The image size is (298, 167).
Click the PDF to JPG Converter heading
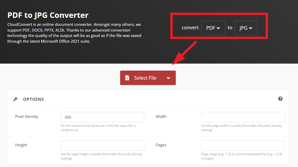[x=48, y=15]
